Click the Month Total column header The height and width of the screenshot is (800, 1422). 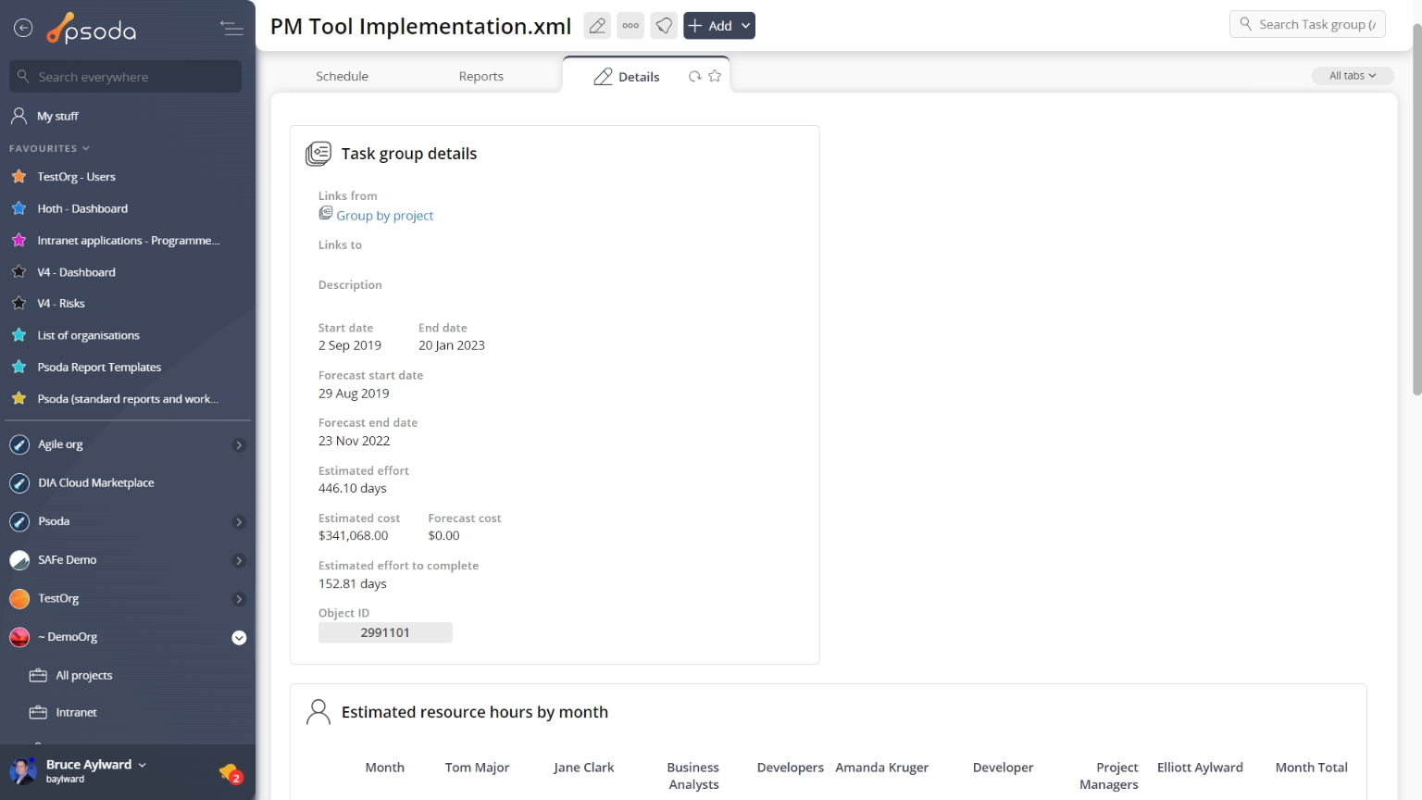[x=1311, y=768]
